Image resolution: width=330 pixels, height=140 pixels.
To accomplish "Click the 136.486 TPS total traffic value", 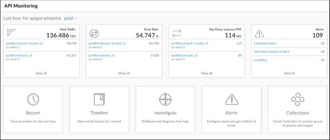I will [x=61, y=35].
